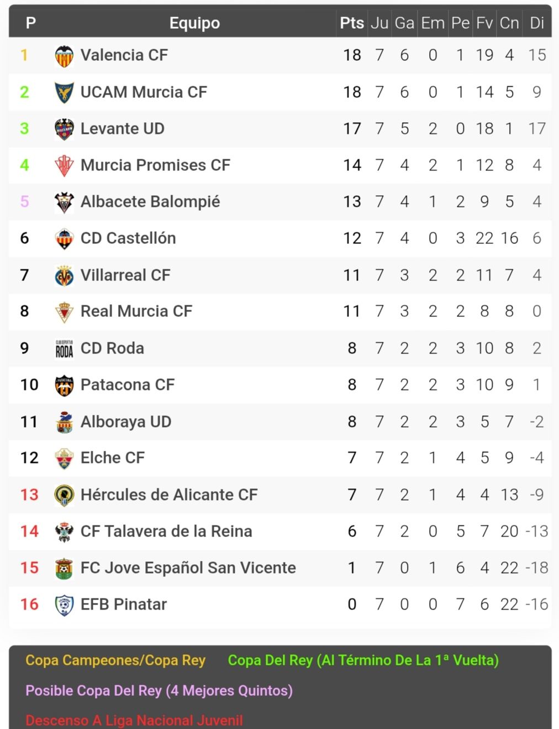Click the Patacona CF badge

pos(64,386)
